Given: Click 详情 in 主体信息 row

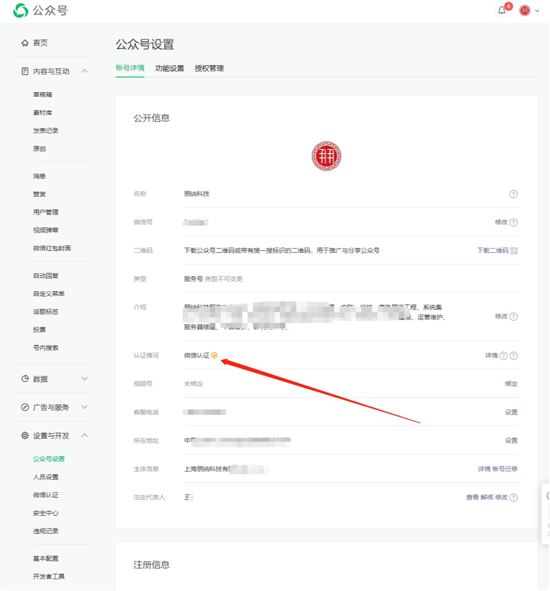Looking at the screenshot, I should [484, 469].
